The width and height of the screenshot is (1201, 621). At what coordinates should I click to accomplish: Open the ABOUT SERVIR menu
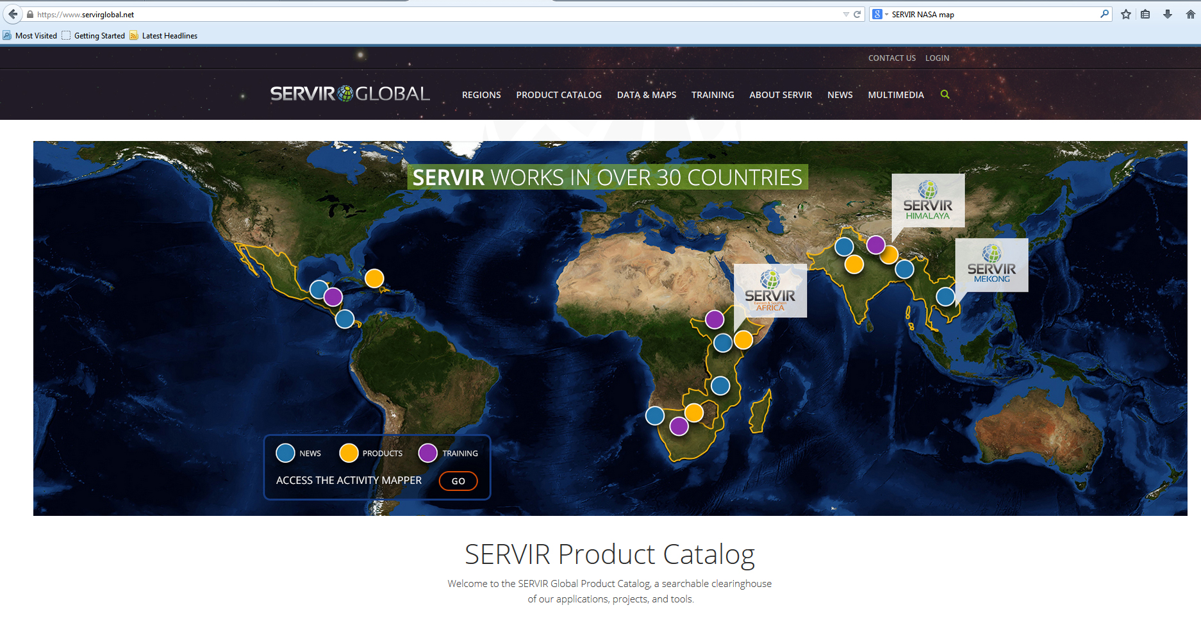[781, 95]
